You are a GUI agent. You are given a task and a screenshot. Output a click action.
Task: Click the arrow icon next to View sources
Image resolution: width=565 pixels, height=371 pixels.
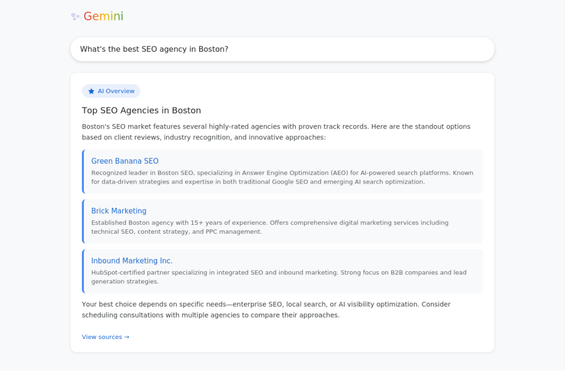[126, 337]
